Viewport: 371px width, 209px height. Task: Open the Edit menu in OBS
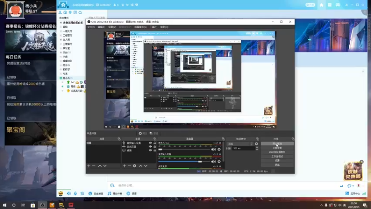tap(101, 27)
